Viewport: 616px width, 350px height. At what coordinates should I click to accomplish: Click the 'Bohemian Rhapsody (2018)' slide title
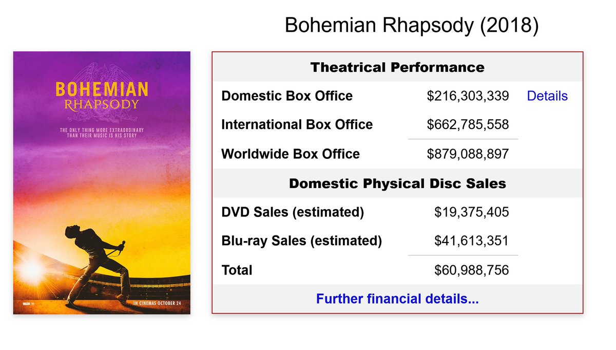[x=412, y=26]
